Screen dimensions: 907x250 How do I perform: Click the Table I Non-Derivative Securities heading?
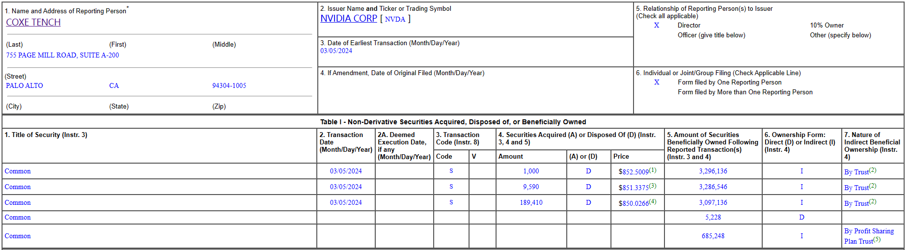click(453, 122)
